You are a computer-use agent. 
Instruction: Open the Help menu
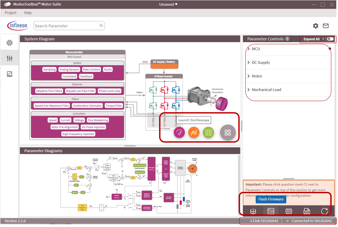[x=28, y=13]
